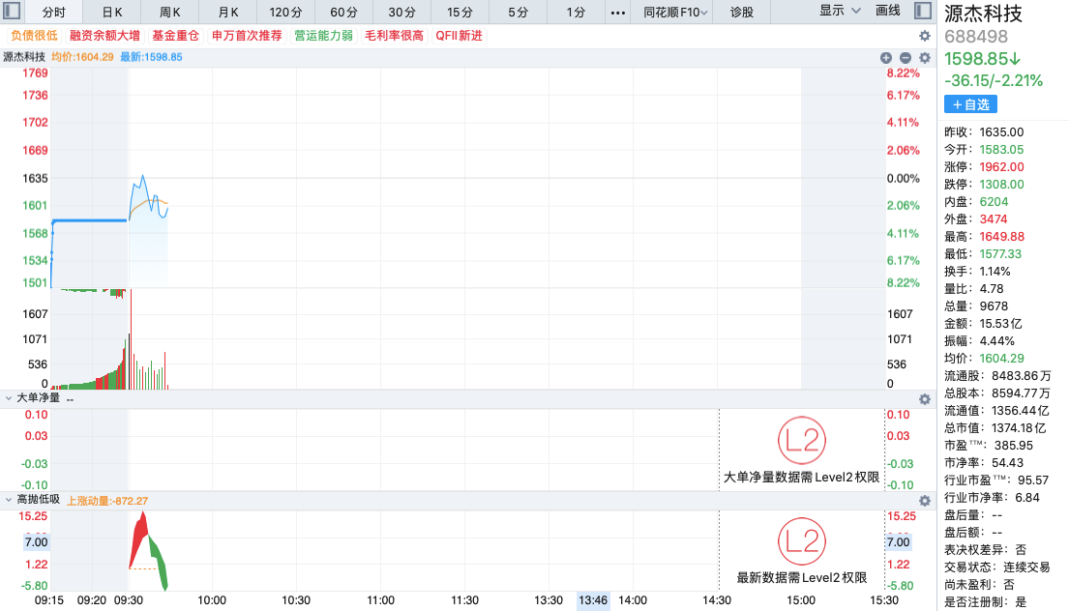Click 上涨动量:-872.27 indicator value
This screenshot has width=1069, height=611.
point(107,501)
